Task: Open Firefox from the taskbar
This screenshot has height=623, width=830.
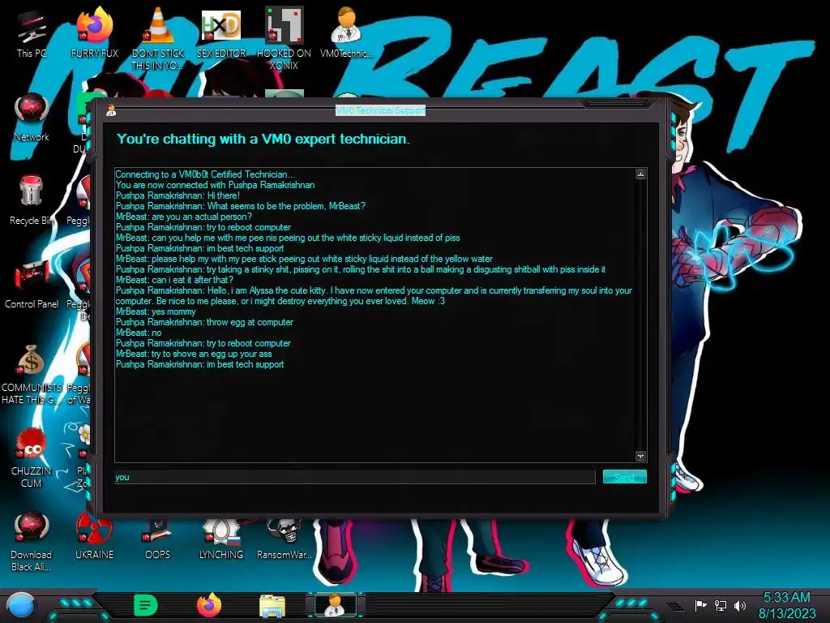Action: tap(209, 605)
